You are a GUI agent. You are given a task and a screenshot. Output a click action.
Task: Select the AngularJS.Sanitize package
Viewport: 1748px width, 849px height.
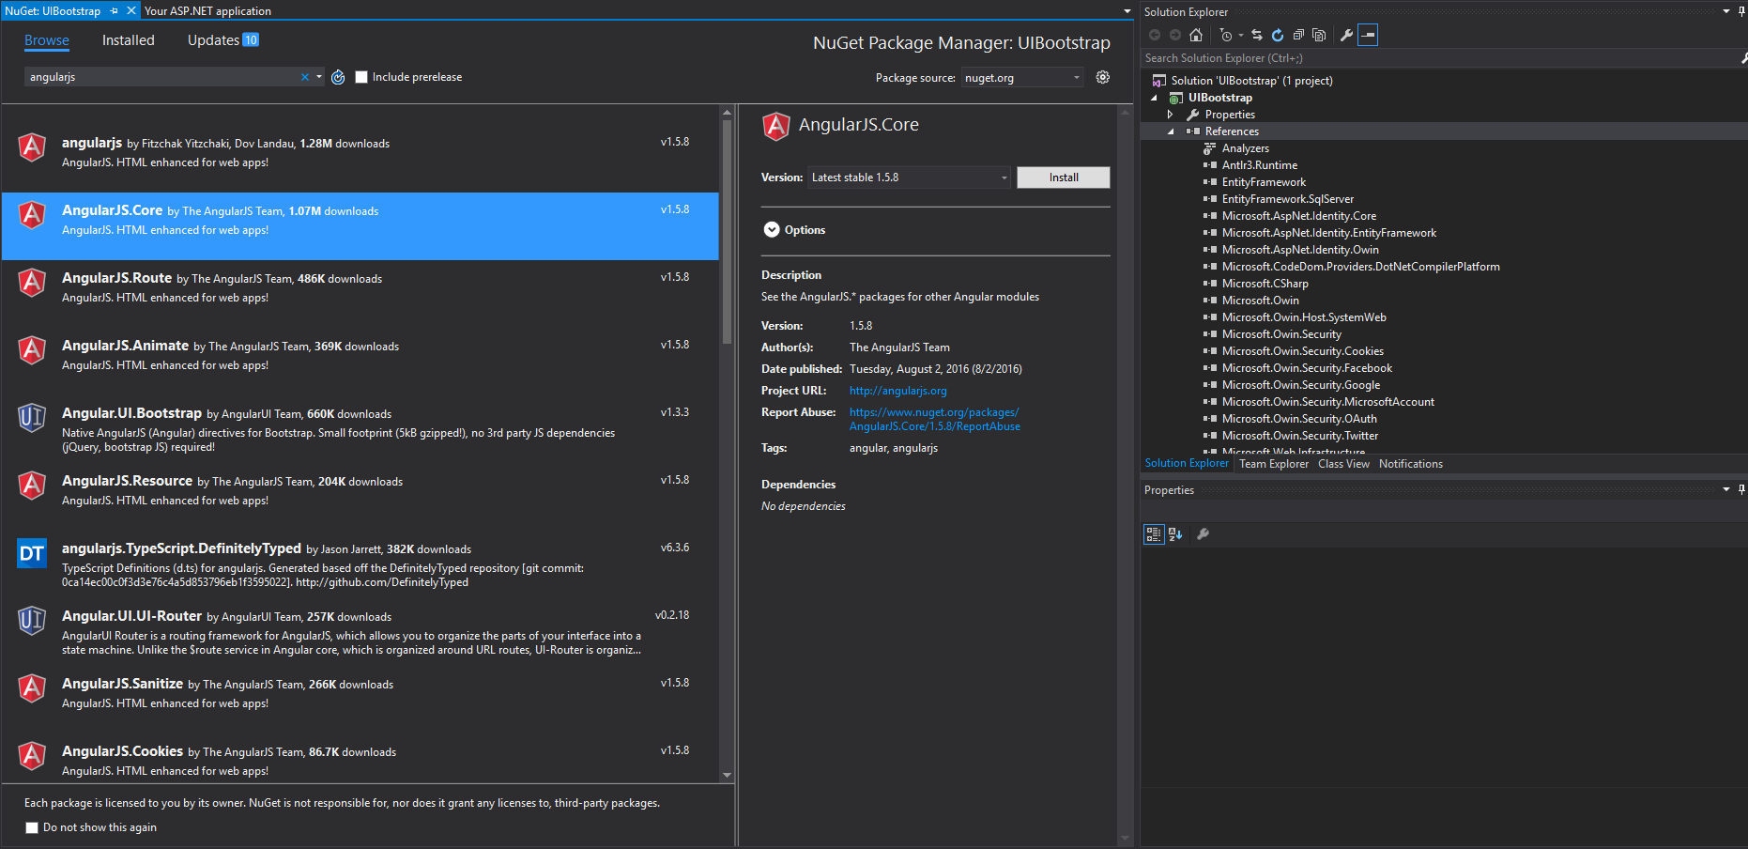[360, 700]
